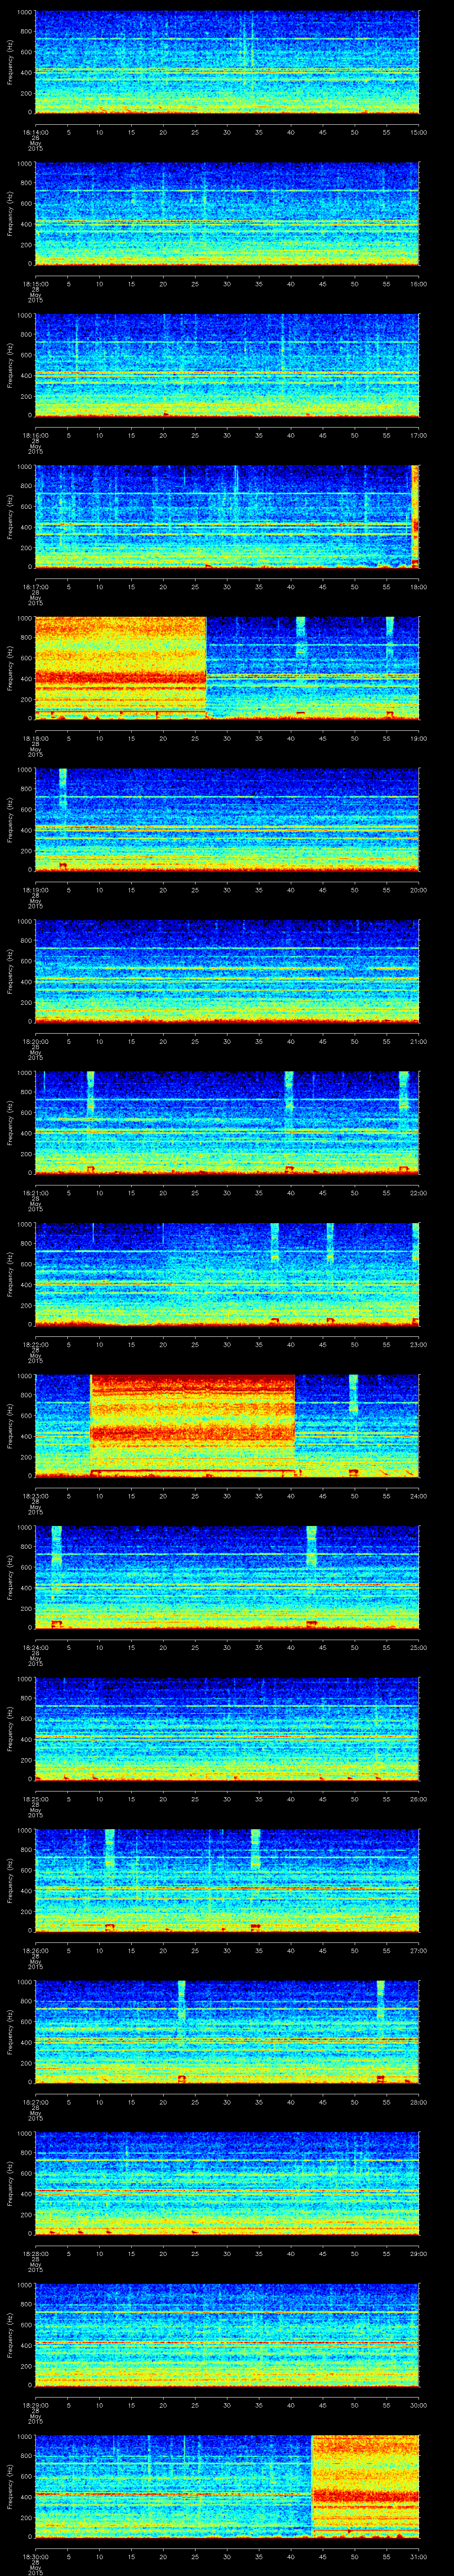454x2576 pixels.
Task: Click the Frequency (Hz) axis label of the 18:30:00 panel
Action: pyautogui.click(x=10, y=2487)
